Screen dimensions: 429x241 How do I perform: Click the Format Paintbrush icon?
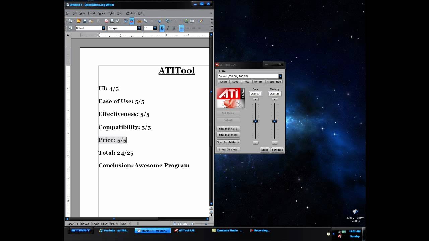tap(160, 21)
